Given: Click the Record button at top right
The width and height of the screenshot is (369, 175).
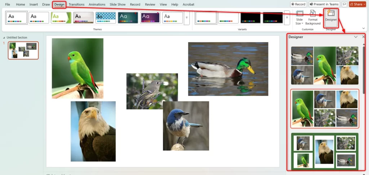Looking at the screenshot, I should [x=298, y=4].
